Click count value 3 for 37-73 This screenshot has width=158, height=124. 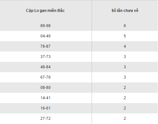pos(125,57)
